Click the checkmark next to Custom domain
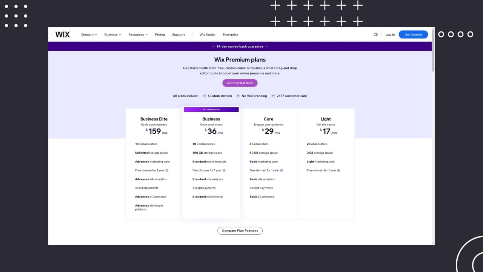483x272 pixels. [x=205, y=96]
